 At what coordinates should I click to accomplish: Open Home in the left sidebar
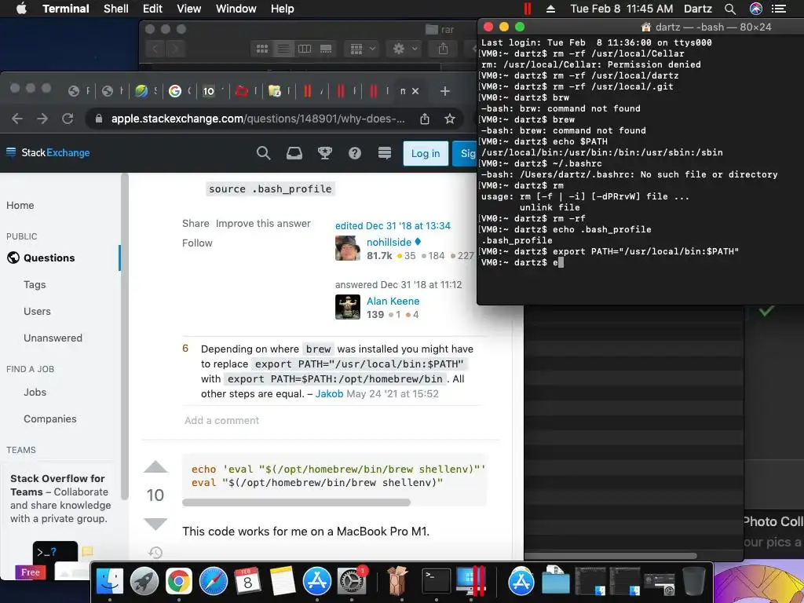coord(20,205)
